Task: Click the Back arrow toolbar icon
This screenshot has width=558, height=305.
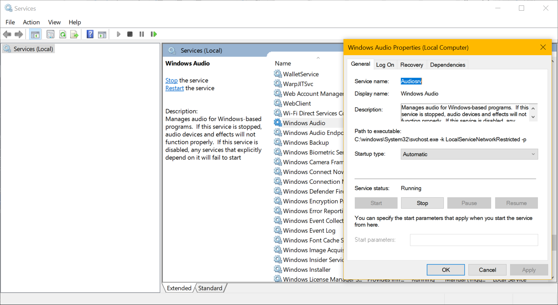Action: click(7, 34)
